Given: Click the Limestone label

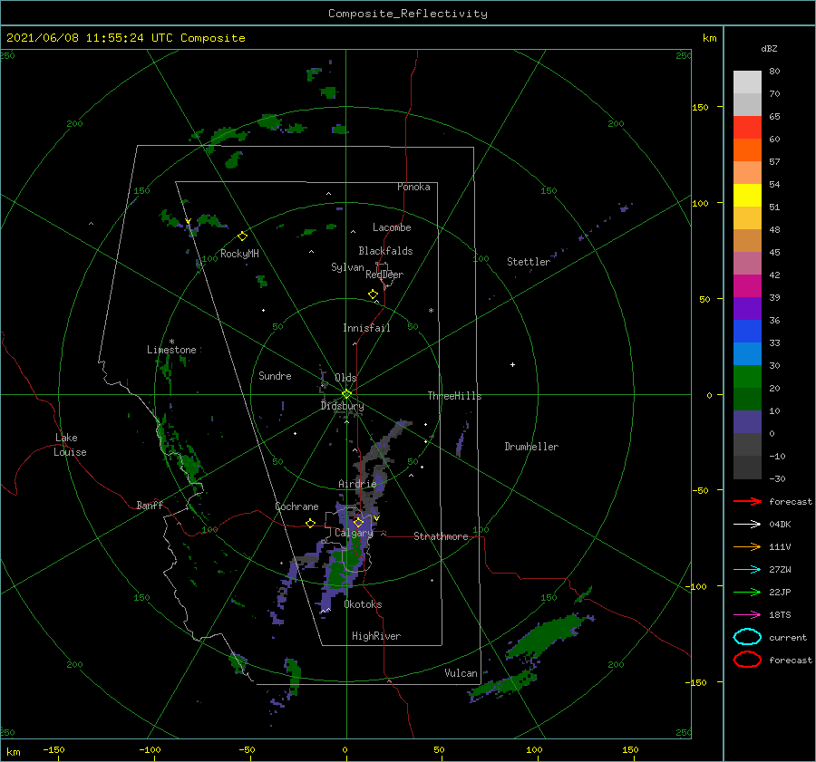Looking at the screenshot, I should [x=171, y=350].
